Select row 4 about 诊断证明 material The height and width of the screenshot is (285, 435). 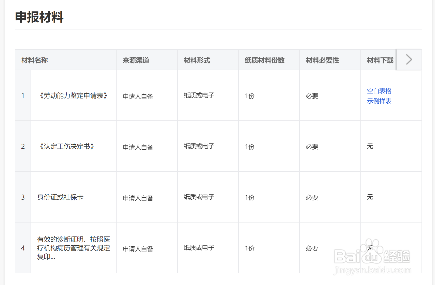(74, 248)
